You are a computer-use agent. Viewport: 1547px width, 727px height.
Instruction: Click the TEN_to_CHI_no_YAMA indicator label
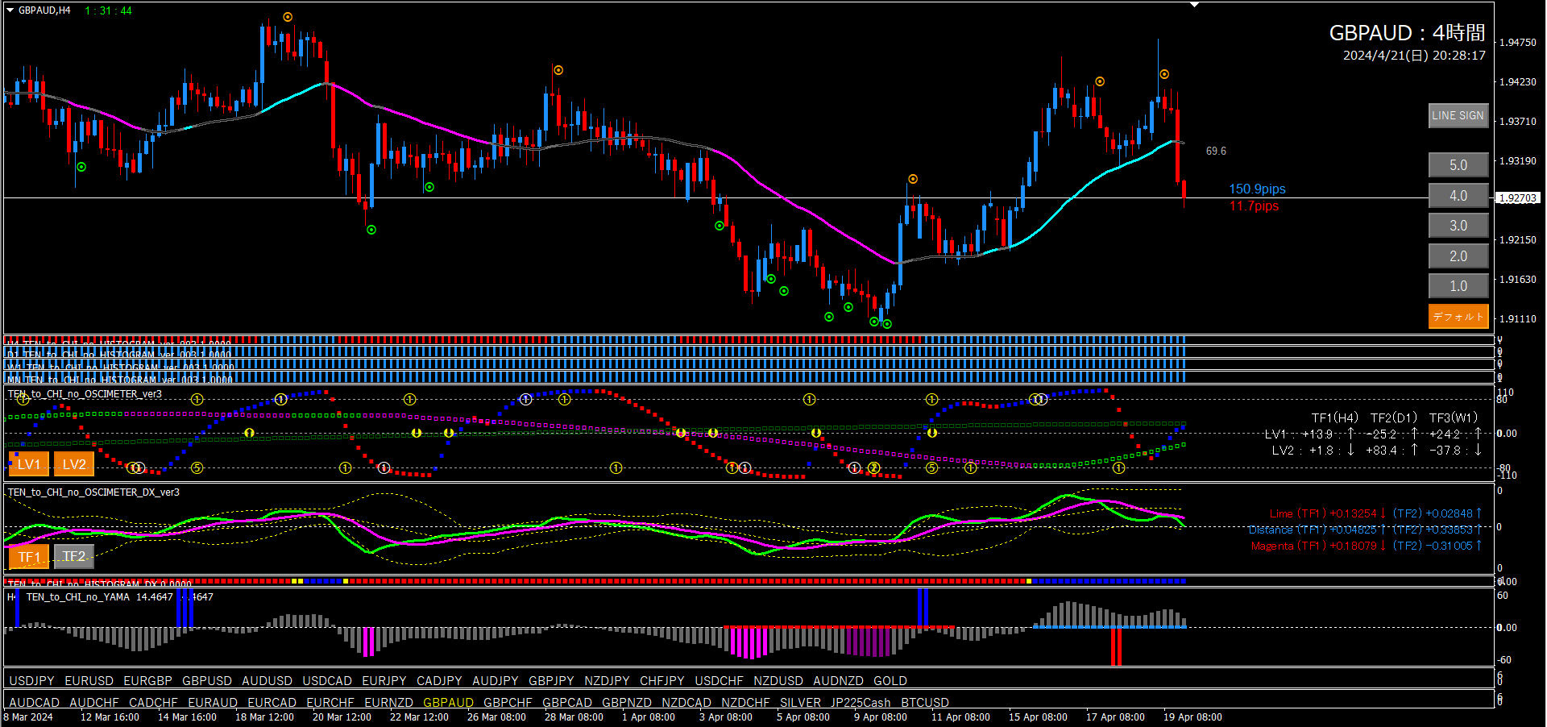point(78,597)
